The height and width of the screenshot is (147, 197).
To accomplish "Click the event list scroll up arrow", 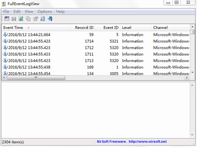I will click(192, 27).
